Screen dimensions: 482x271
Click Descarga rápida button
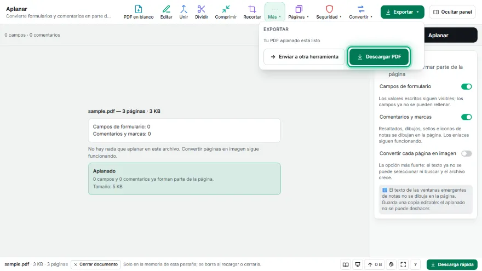pos(452,264)
